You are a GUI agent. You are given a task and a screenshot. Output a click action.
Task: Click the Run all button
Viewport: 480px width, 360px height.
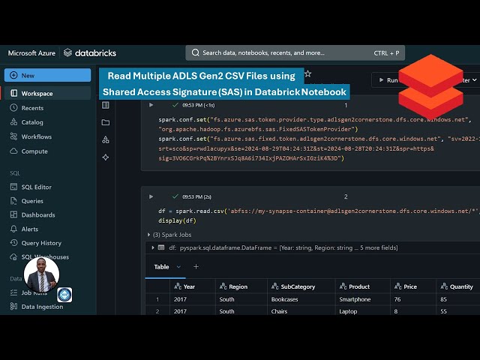[x=386, y=80]
